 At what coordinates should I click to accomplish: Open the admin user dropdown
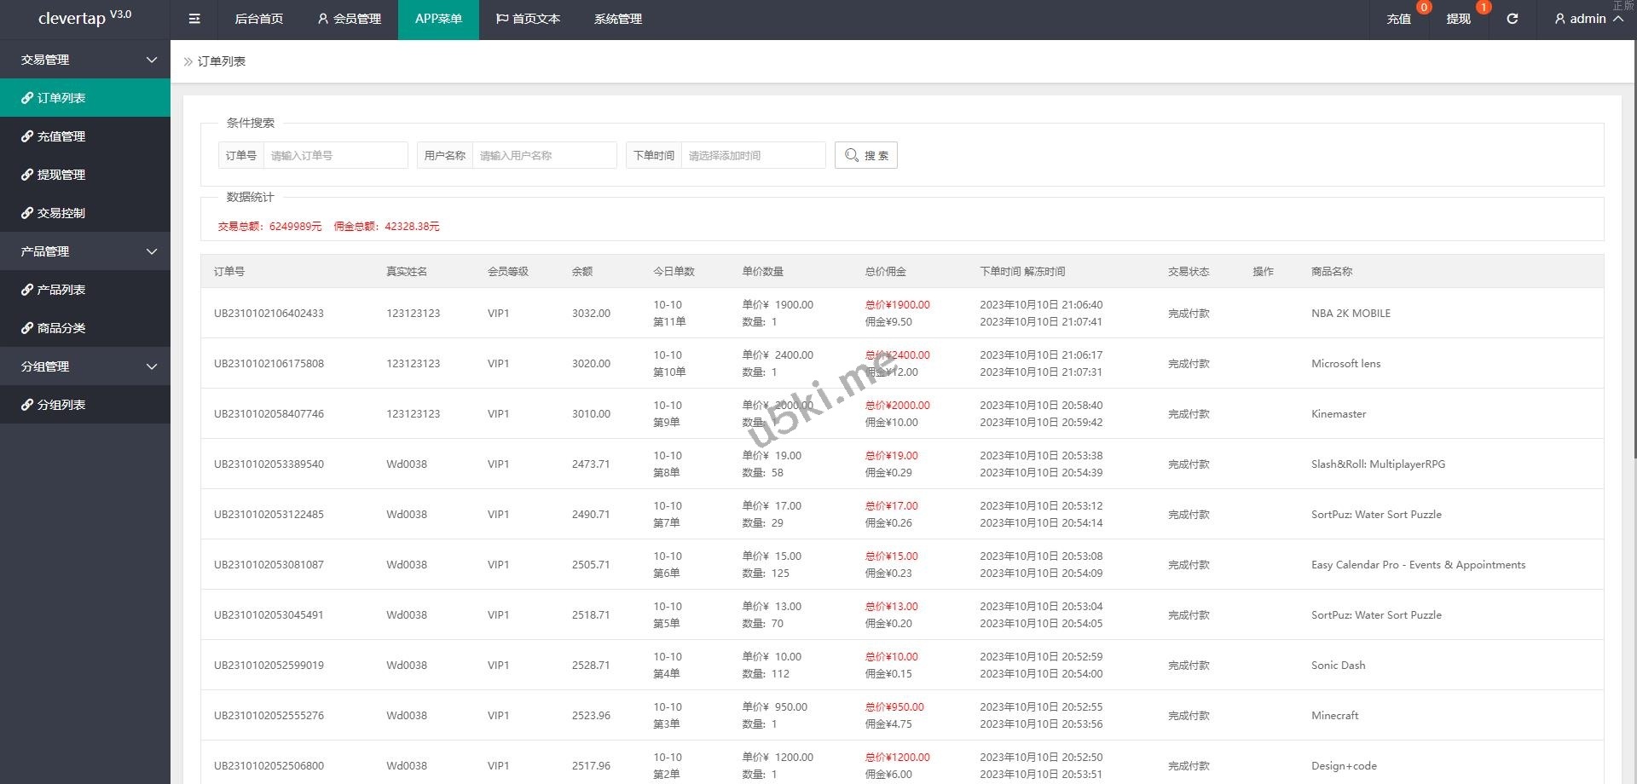pos(1588,19)
